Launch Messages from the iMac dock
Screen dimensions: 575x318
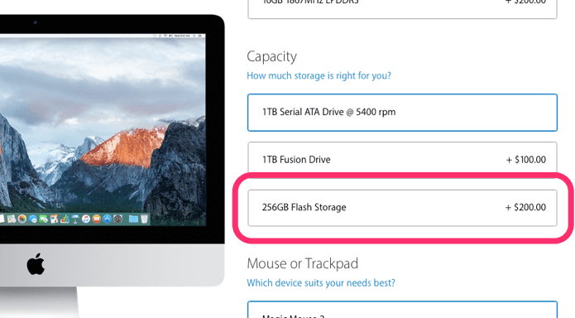(x=33, y=219)
